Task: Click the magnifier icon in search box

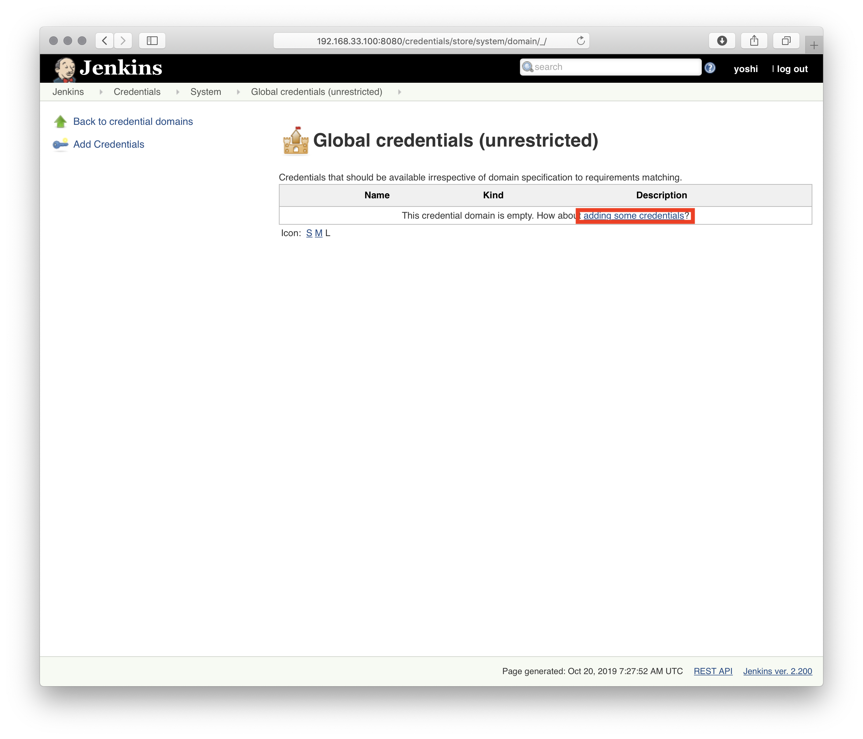Action: point(527,67)
